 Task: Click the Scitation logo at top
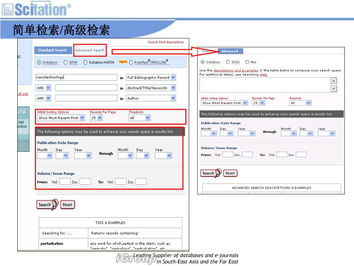coord(36,9)
